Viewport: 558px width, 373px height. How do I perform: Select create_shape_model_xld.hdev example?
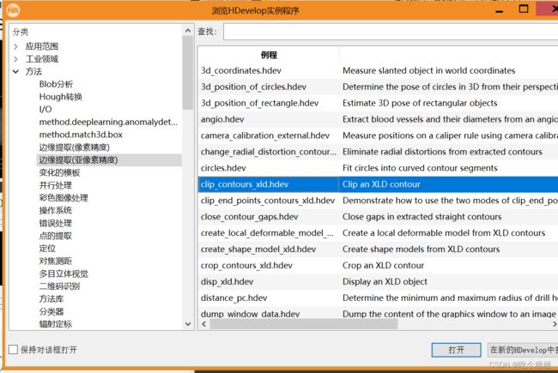tap(258, 250)
